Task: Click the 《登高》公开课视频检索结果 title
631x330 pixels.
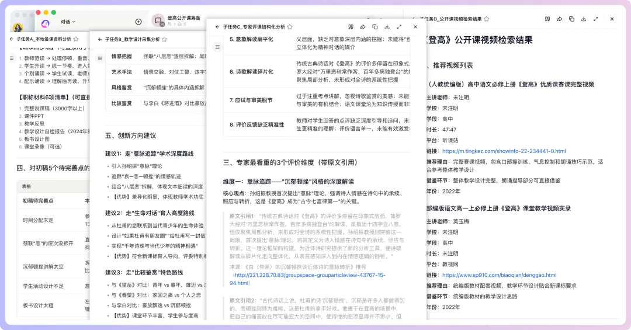Action: pyautogui.click(x=479, y=40)
